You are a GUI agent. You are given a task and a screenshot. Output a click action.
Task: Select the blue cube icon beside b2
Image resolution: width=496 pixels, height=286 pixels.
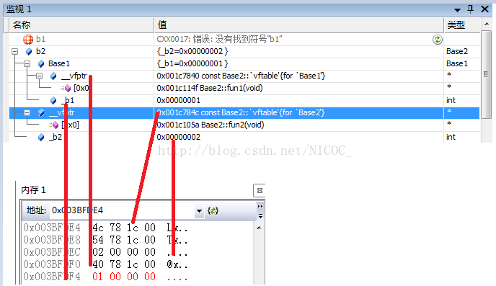click(29, 52)
